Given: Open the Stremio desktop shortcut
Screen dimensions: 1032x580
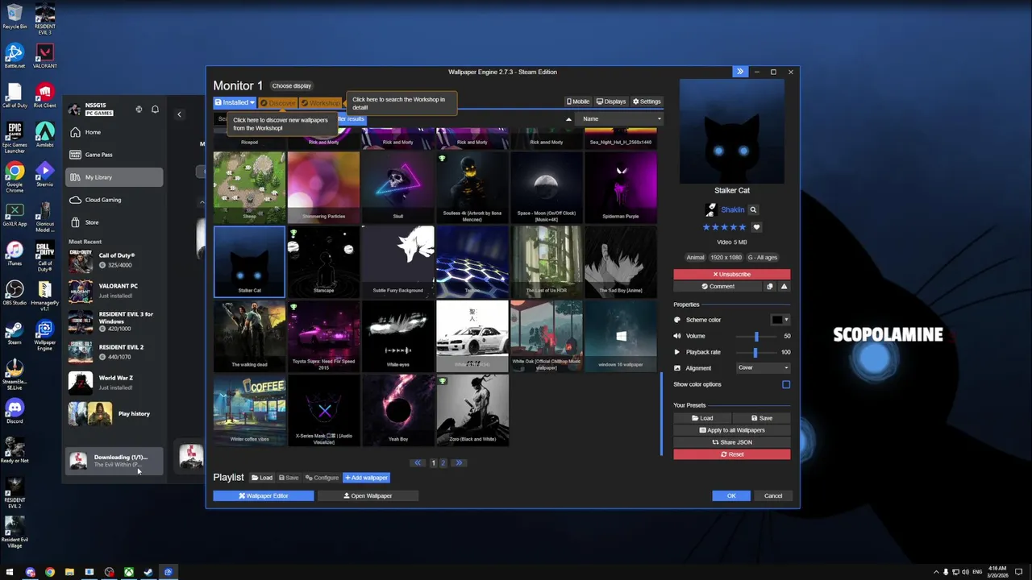Looking at the screenshot, I should click(45, 175).
